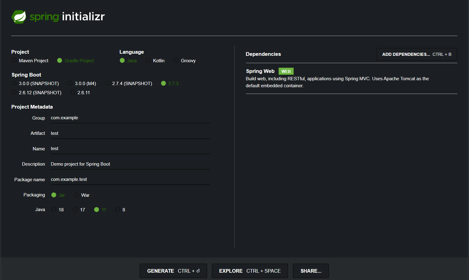Viewport: 469px width, 280px height.
Task: Open the Add Dependencies dialog
Action: pyautogui.click(x=417, y=54)
